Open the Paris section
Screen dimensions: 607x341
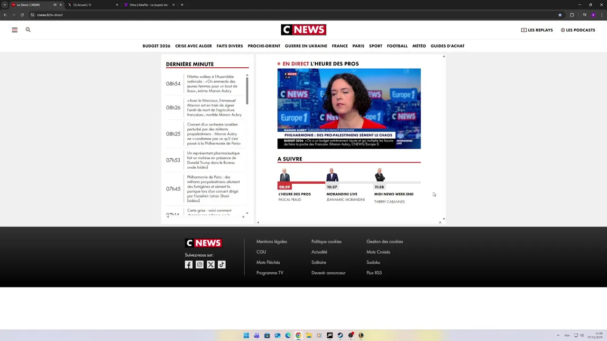coord(358,46)
